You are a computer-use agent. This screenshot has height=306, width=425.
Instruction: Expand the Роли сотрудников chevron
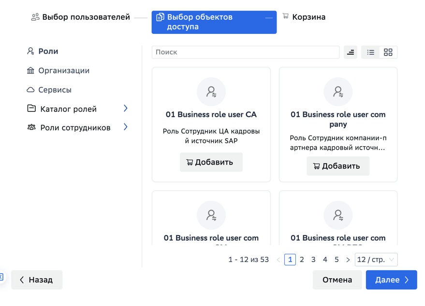(x=126, y=127)
